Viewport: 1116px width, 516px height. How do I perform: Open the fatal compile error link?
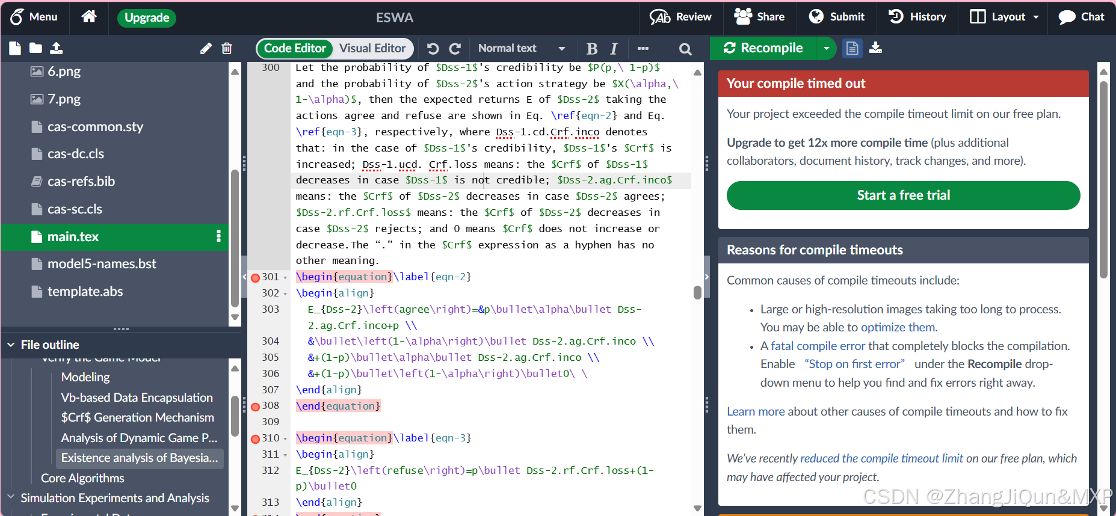click(818, 346)
